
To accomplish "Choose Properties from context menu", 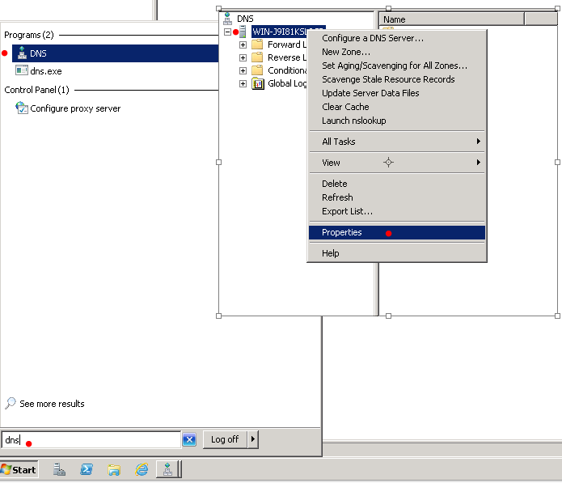I will (x=397, y=232).
